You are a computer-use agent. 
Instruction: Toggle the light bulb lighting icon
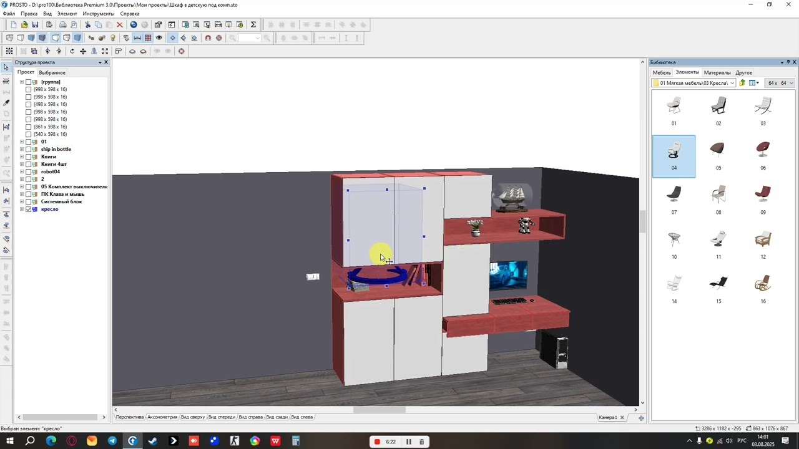pos(113,38)
